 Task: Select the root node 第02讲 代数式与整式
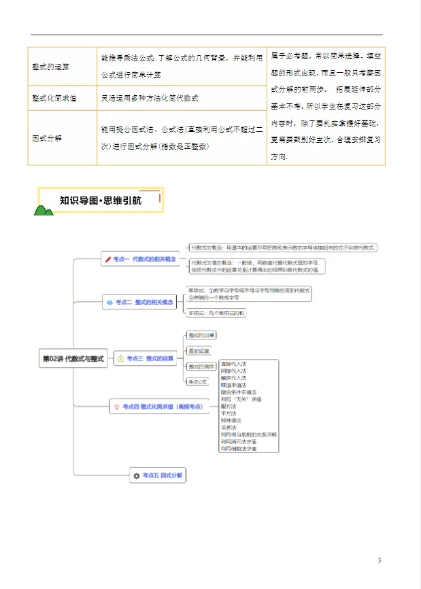pos(73,358)
